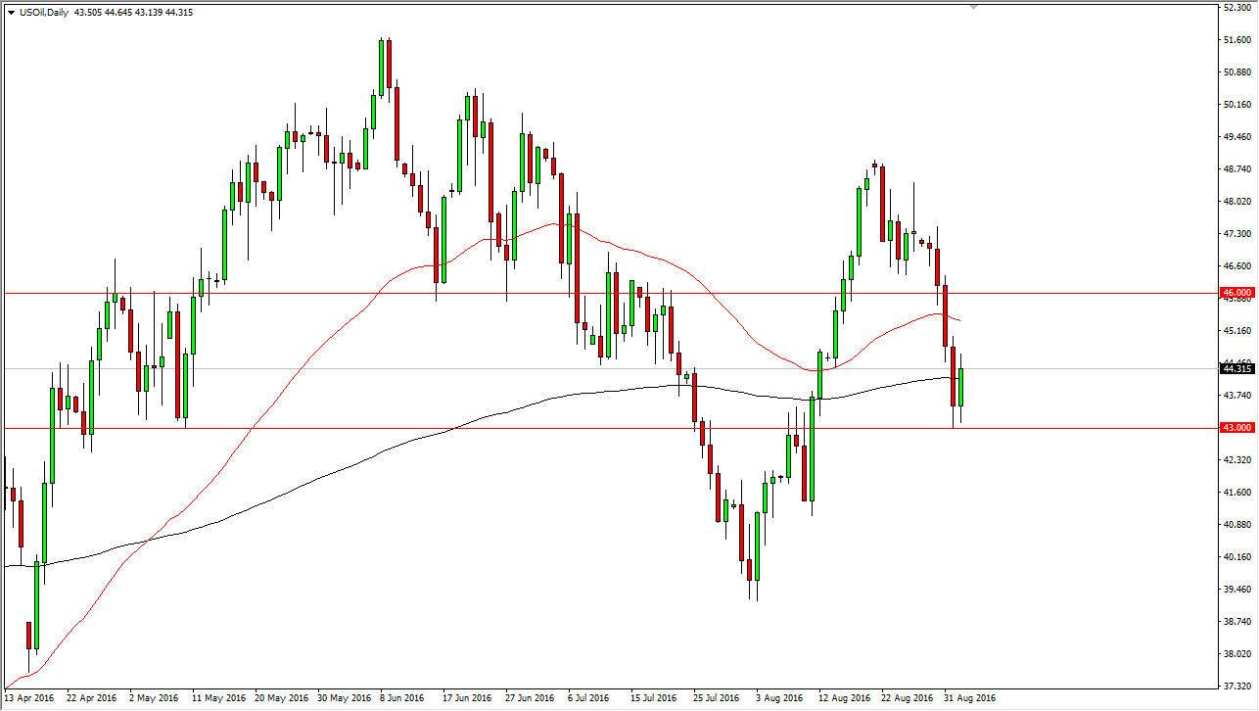Image resolution: width=1259 pixels, height=711 pixels.
Task: Click the 41.600 price axis value
Action: tap(1237, 493)
